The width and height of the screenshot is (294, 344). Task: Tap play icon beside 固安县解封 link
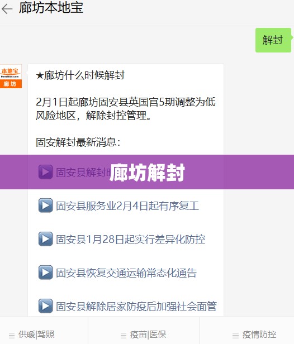click(45, 172)
